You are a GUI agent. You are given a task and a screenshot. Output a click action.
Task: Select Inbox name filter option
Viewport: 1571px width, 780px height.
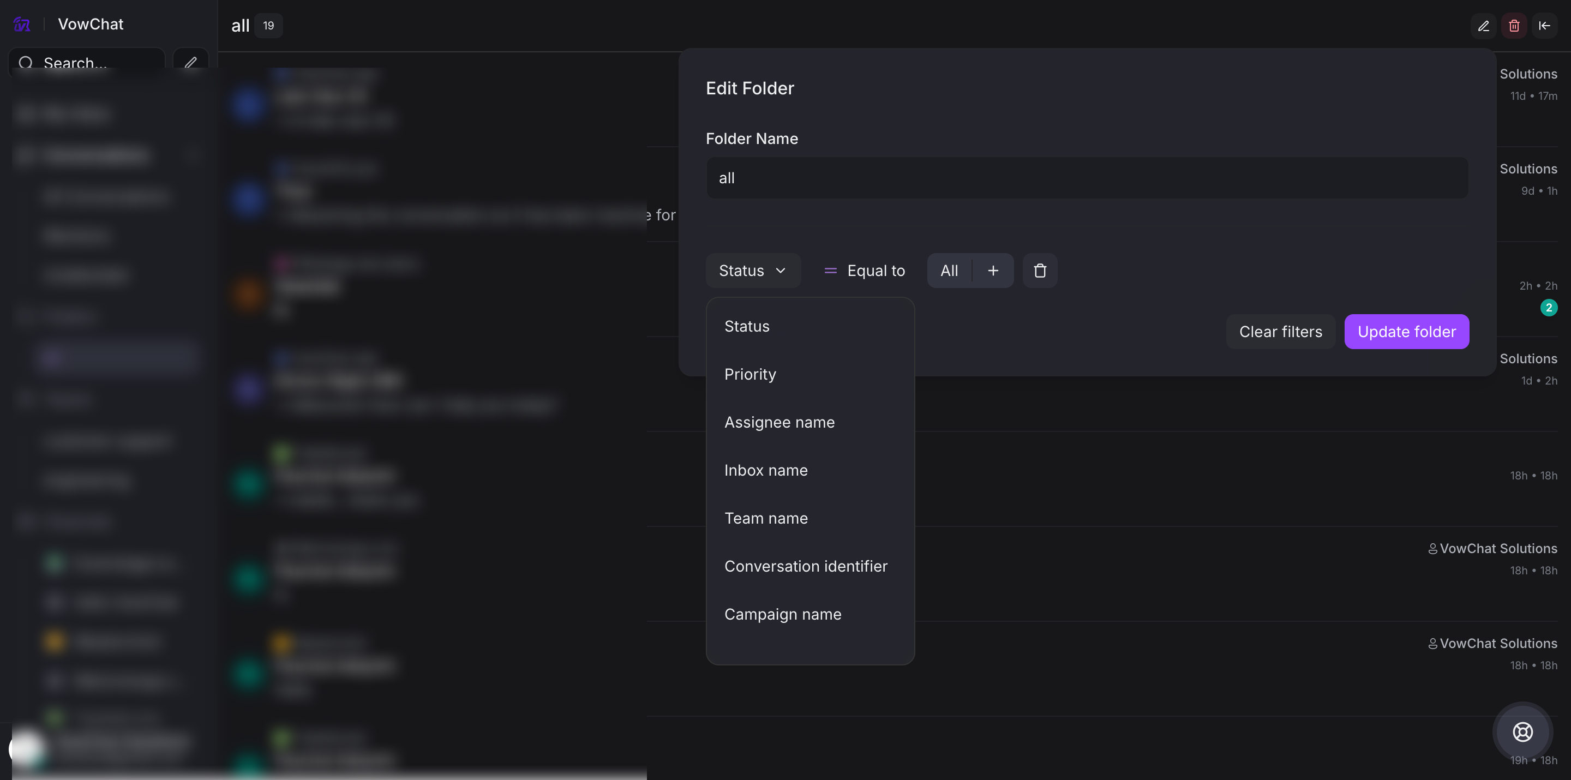(766, 470)
